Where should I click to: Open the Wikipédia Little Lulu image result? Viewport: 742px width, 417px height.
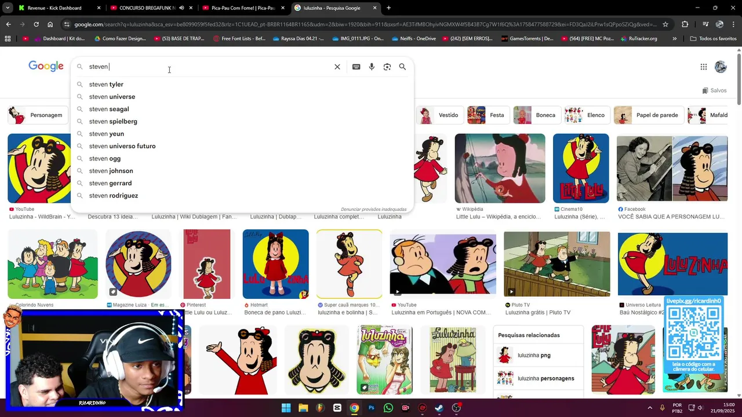pyautogui.click(x=500, y=168)
